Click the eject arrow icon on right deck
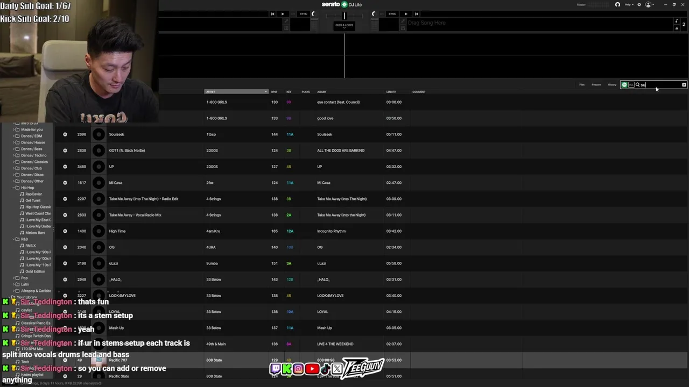The height and width of the screenshot is (387, 689). 677,28
